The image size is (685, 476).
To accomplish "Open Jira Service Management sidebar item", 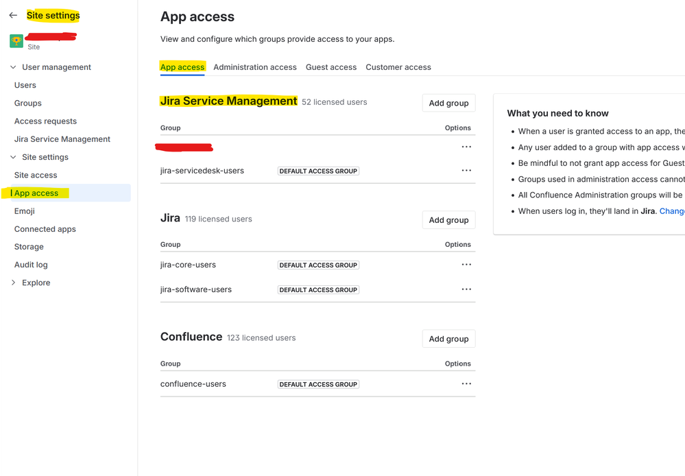I will [62, 139].
